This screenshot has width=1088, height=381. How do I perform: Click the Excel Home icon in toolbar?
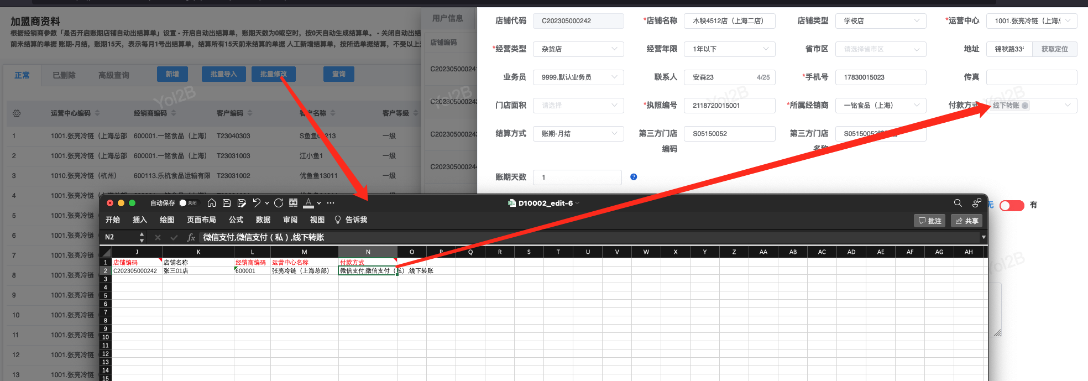tap(211, 203)
